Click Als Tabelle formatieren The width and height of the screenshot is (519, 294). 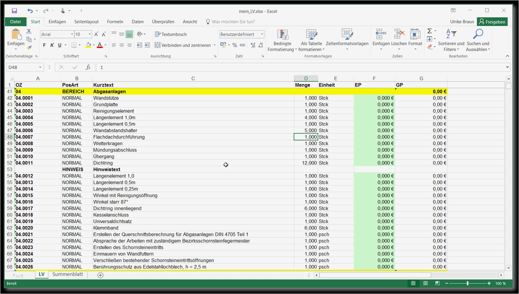[311, 39]
